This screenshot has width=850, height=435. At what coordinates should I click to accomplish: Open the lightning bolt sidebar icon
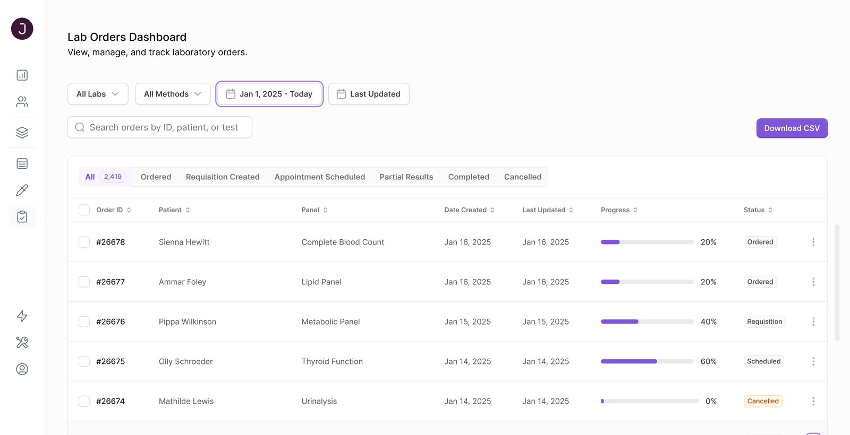(22, 316)
